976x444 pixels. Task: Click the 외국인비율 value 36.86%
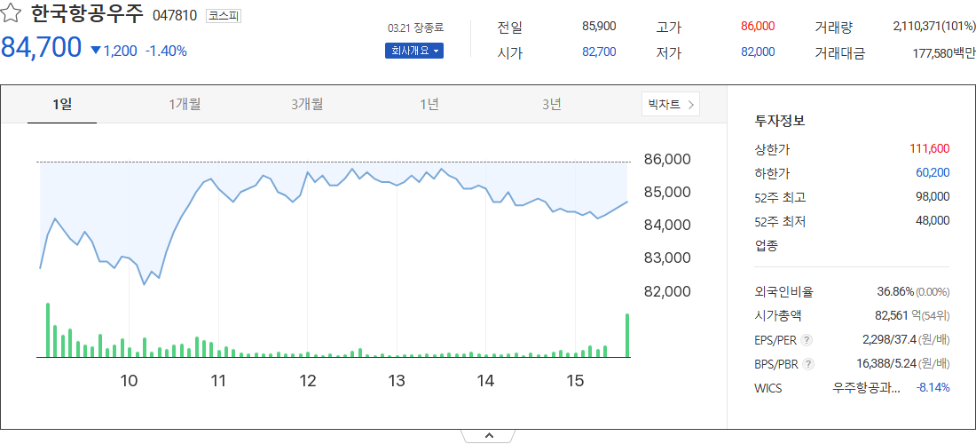click(x=895, y=291)
